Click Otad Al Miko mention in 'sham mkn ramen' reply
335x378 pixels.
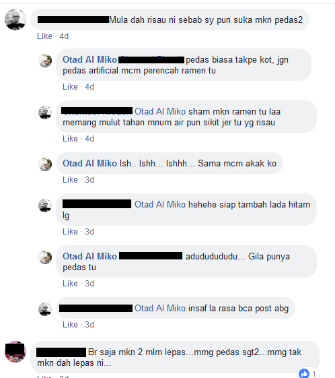click(x=160, y=111)
